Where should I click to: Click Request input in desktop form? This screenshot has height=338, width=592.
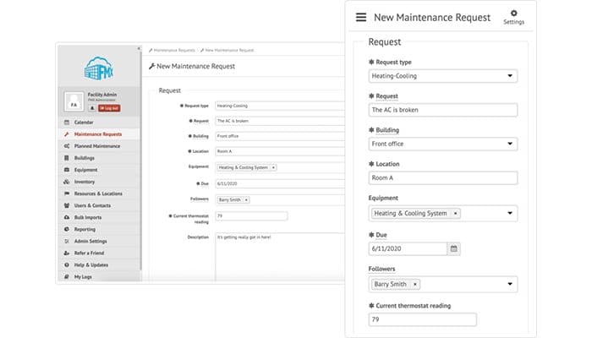point(280,121)
